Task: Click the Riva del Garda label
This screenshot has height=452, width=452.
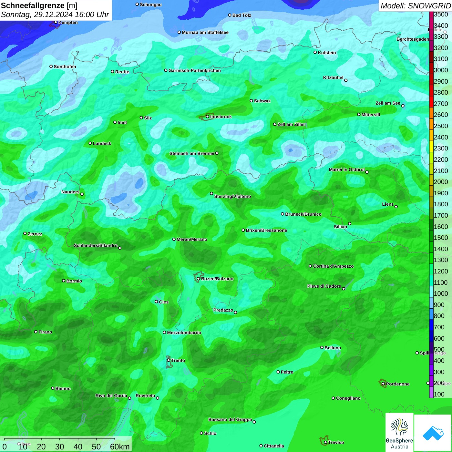Action: click(111, 395)
